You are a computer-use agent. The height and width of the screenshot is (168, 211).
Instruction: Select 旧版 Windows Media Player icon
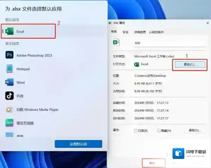9,110
